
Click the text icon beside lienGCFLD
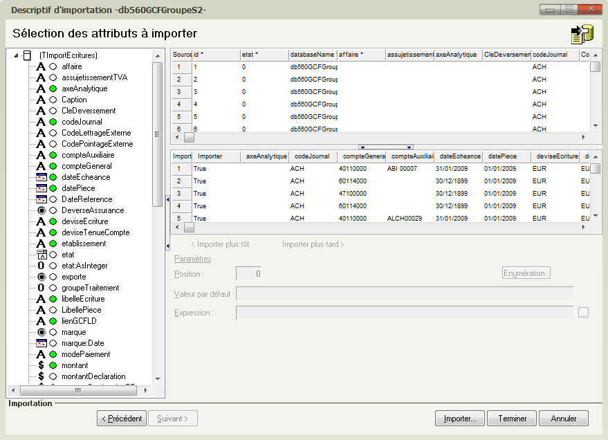pyautogui.click(x=41, y=321)
